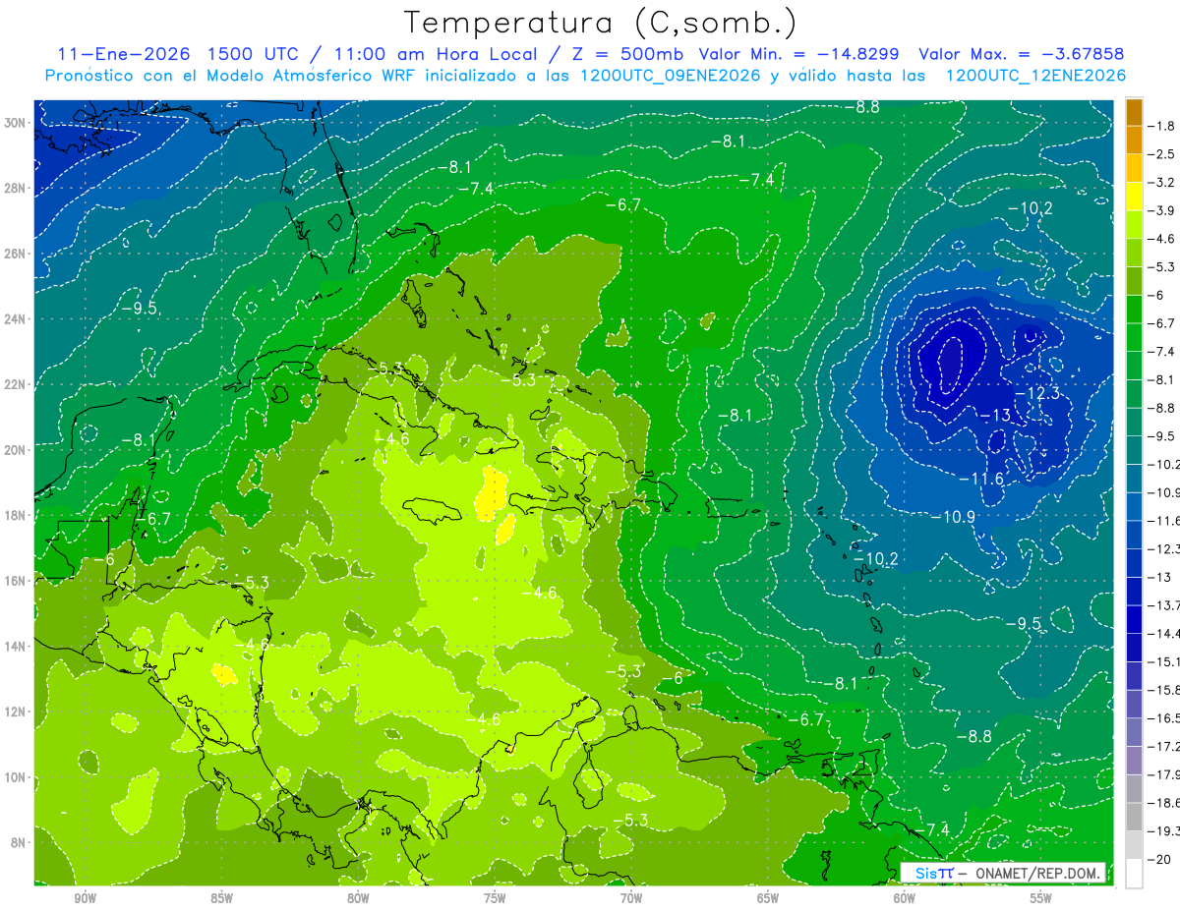
Task: Click the "-3.2" color scale label
Action: click(x=1161, y=183)
